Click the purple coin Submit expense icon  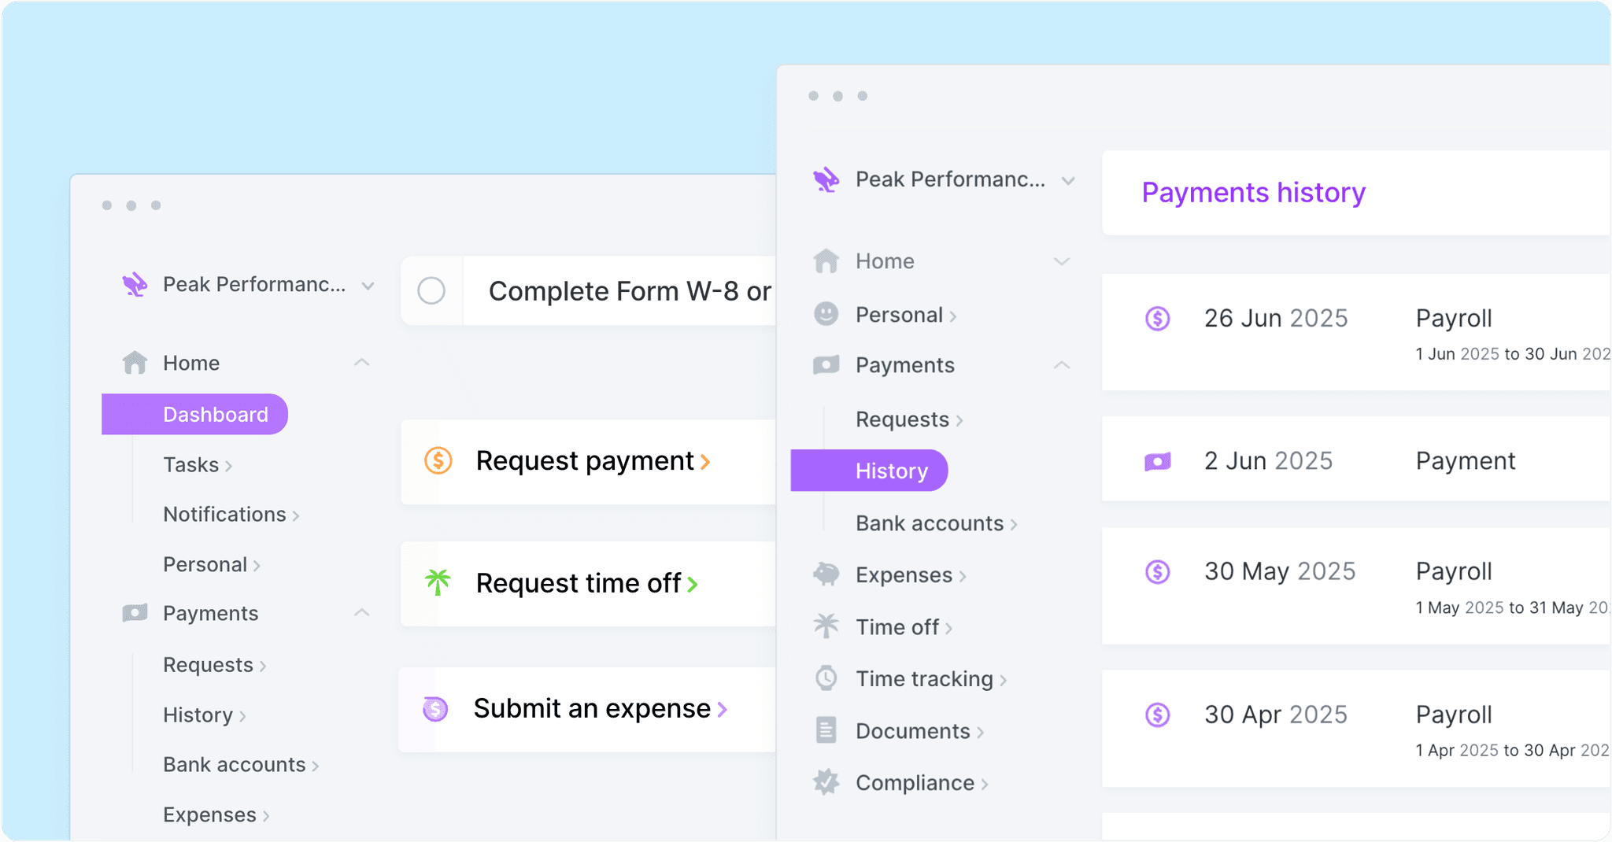(x=435, y=709)
